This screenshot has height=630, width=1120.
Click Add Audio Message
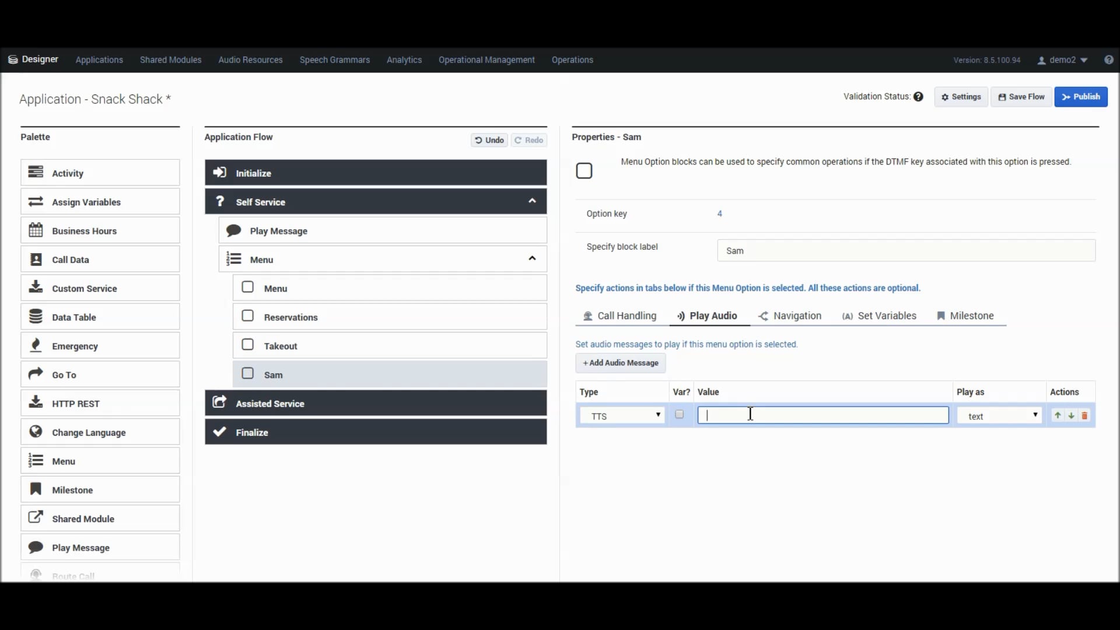[619, 363]
